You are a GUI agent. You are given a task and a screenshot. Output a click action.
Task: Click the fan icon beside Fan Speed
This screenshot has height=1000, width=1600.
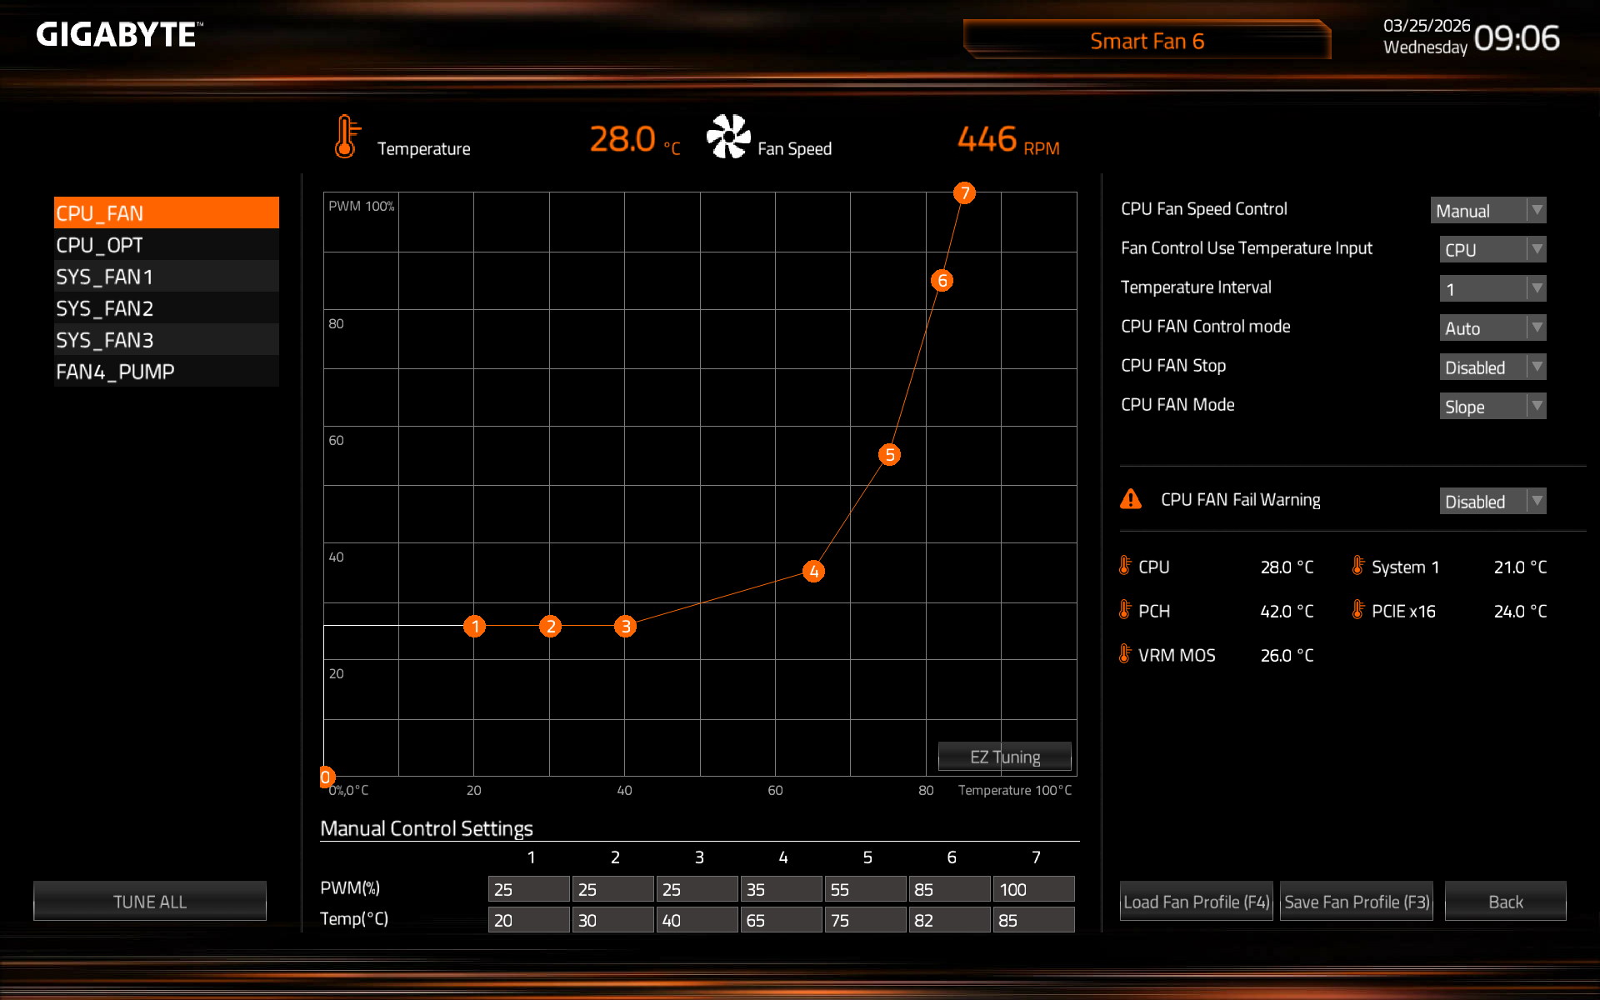[x=728, y=137]
